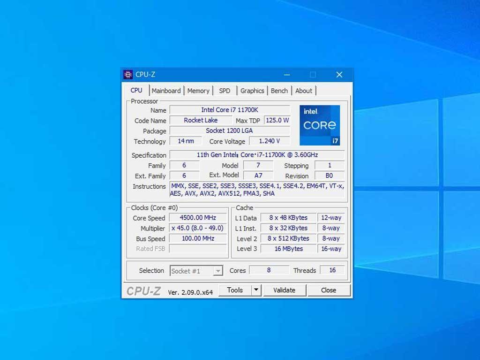This screenshot has height=360, width=480.
Task: Open the Memory tab
Action: [198, 91]
